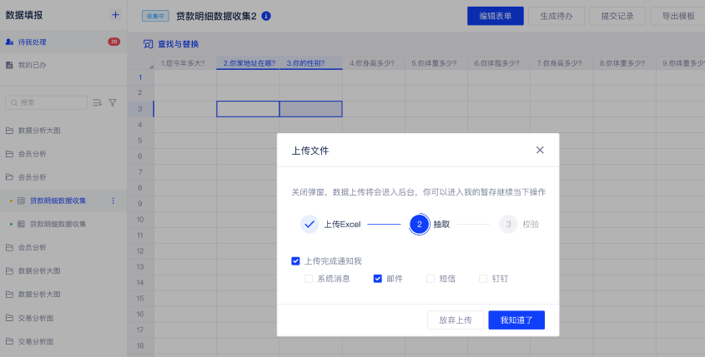Click the 放弃上传 button
This screenshot has width=705, height=357.
(455, 320)
